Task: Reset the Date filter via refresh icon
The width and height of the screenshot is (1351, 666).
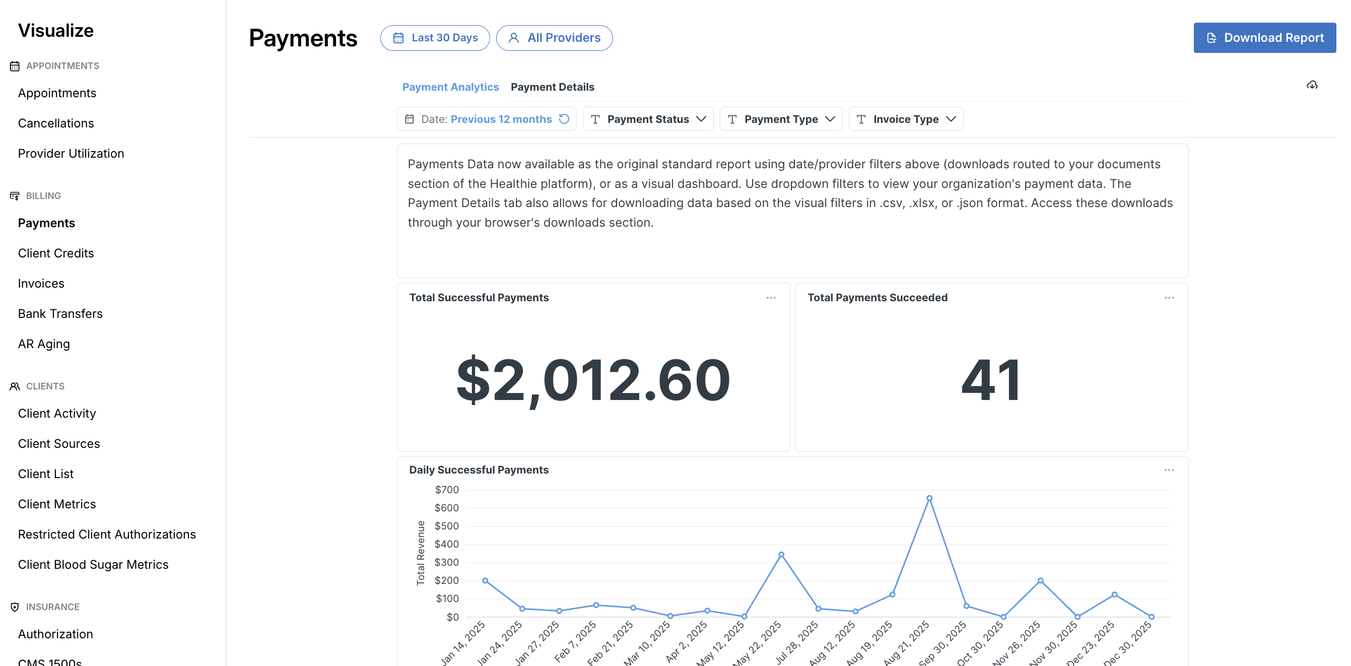Action: point(564,119)
